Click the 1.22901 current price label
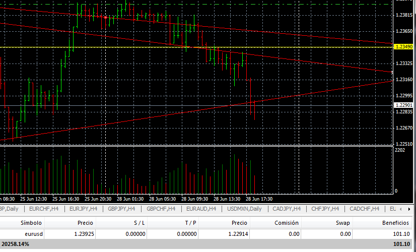416x252 pixels. tap(403, 105)
